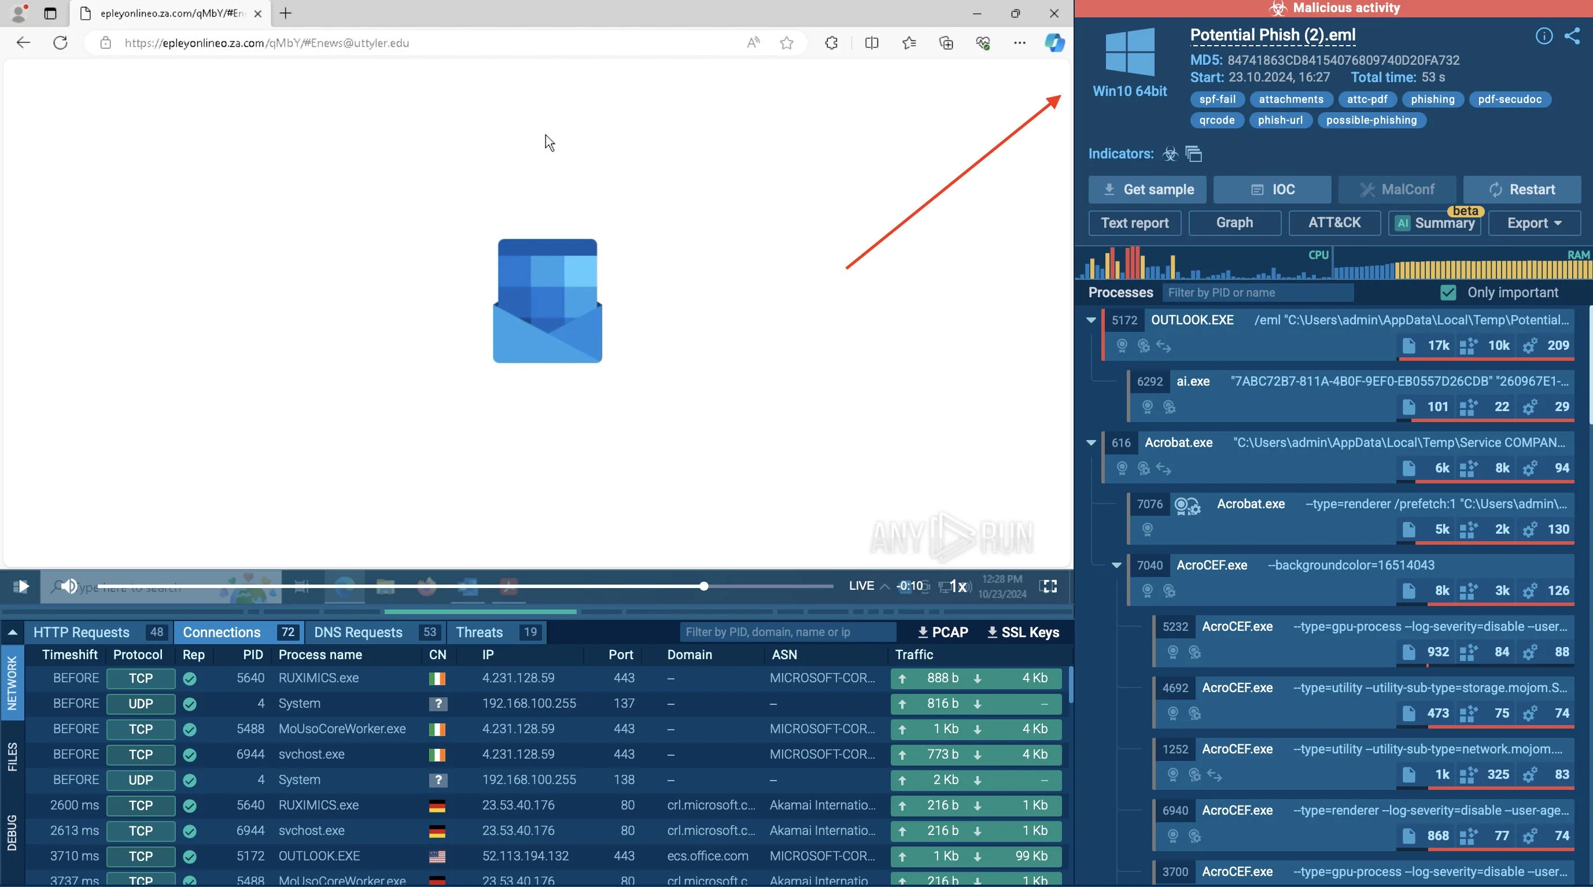Open the task info icon
1593x887 pixels.
[x=1544, y=36]
